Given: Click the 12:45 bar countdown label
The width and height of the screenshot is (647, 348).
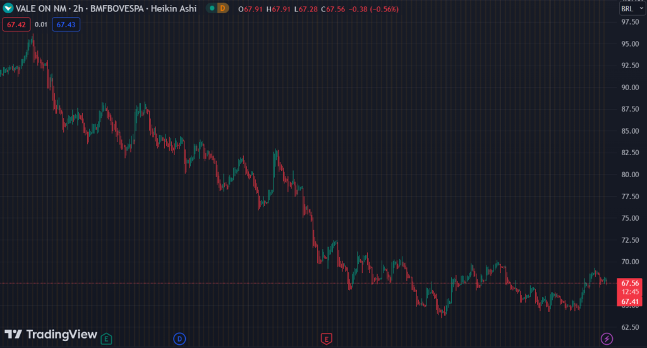Looking at the screenshot, I should pos(630,292).
